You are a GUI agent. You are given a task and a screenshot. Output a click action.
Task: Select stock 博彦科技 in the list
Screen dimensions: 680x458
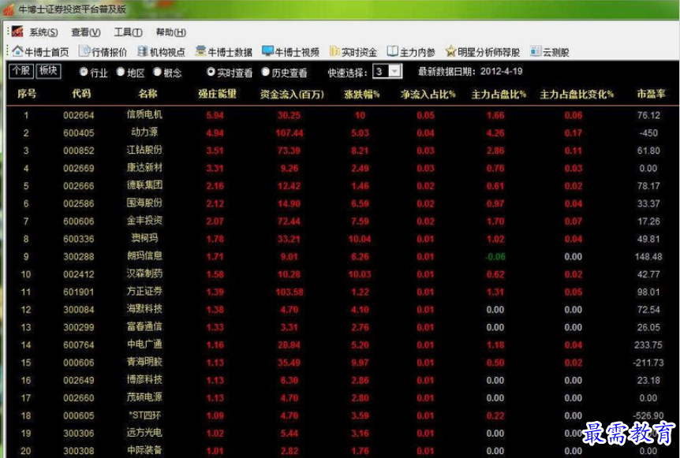(144, 380)
